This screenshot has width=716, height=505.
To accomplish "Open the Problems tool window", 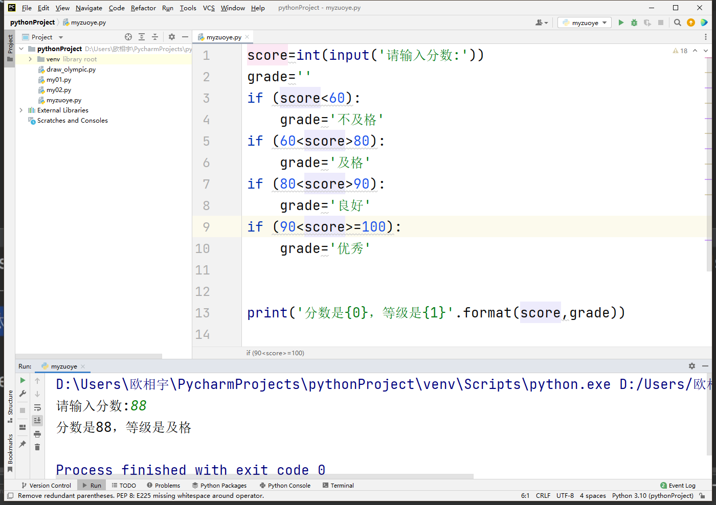I will coord(163,486).
